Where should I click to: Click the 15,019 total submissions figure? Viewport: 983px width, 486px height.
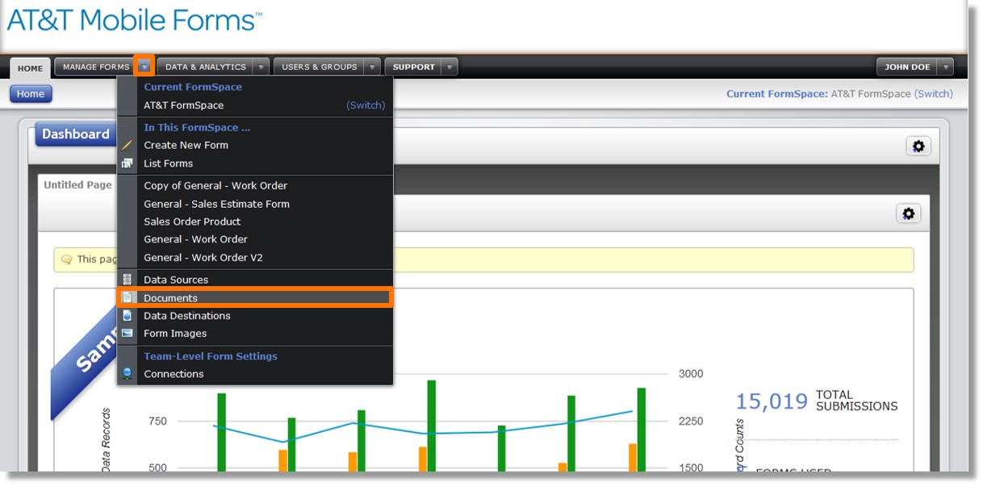(772, 401)
